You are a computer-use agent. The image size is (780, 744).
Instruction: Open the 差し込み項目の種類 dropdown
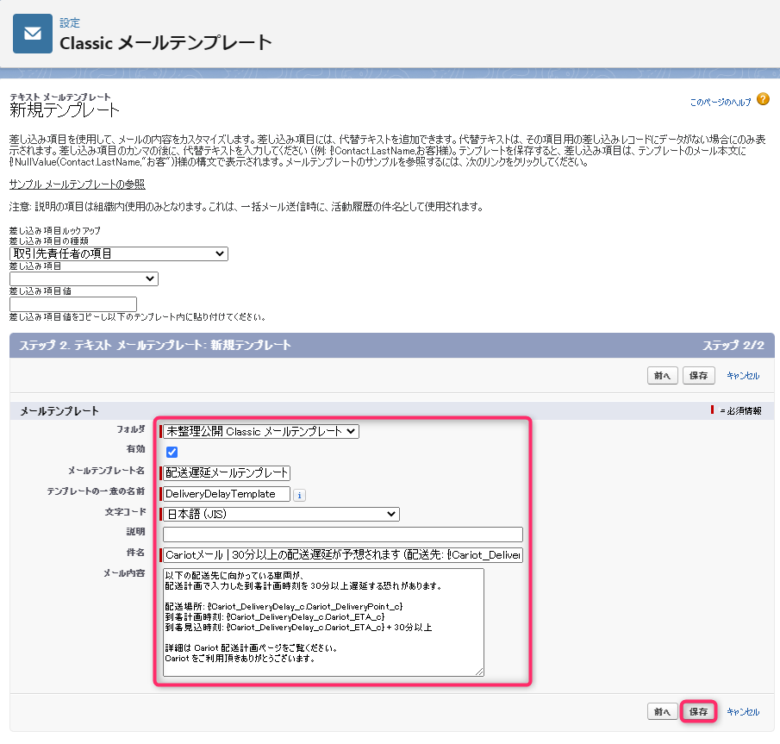point(119,253)
